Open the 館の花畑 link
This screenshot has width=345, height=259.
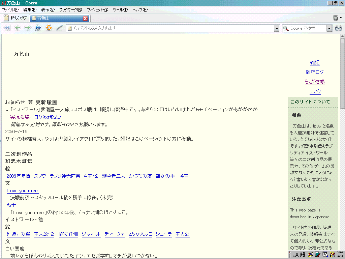(x=69, y=234)
